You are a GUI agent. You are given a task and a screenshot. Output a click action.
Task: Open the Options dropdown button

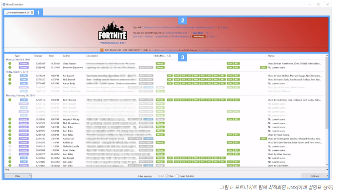(x=315, y=176)
